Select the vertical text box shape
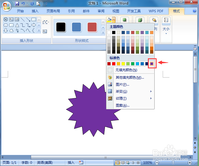199x166 pixels. [17, 20]
